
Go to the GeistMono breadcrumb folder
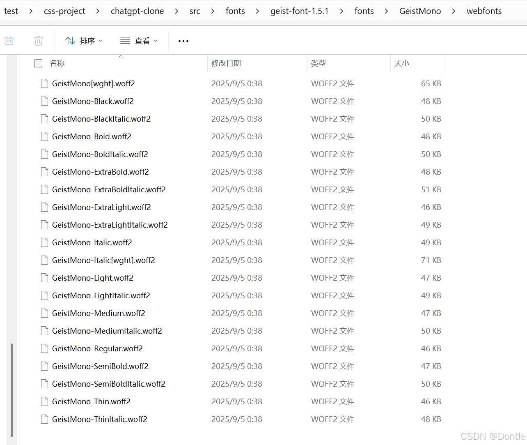(420, 11)
